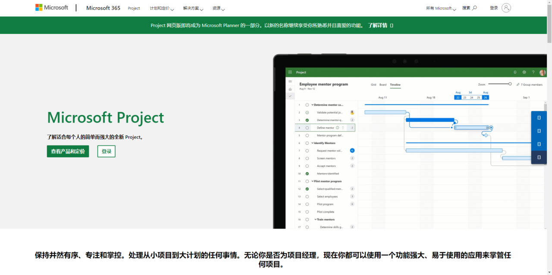Uncheck the completed Mentors identified task
The image size is (552, 275).
307,173
